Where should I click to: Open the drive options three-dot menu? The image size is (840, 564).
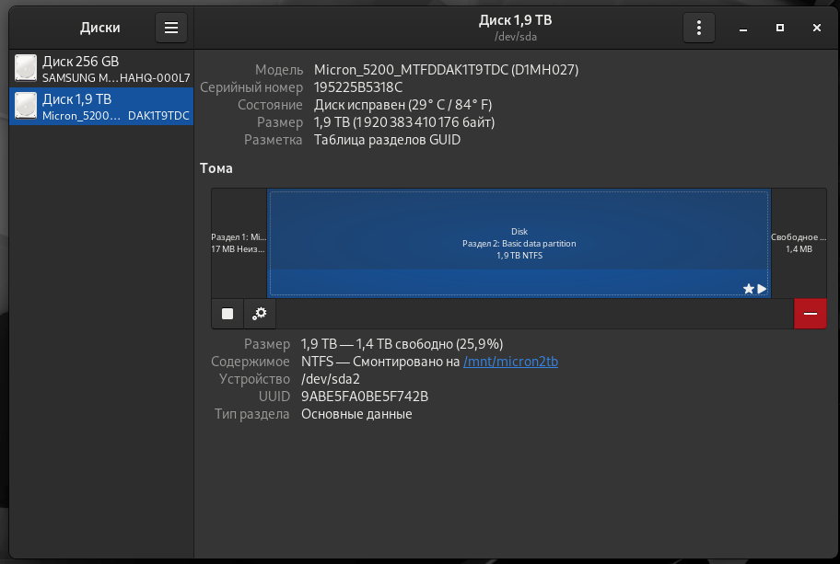coord(699,28)
